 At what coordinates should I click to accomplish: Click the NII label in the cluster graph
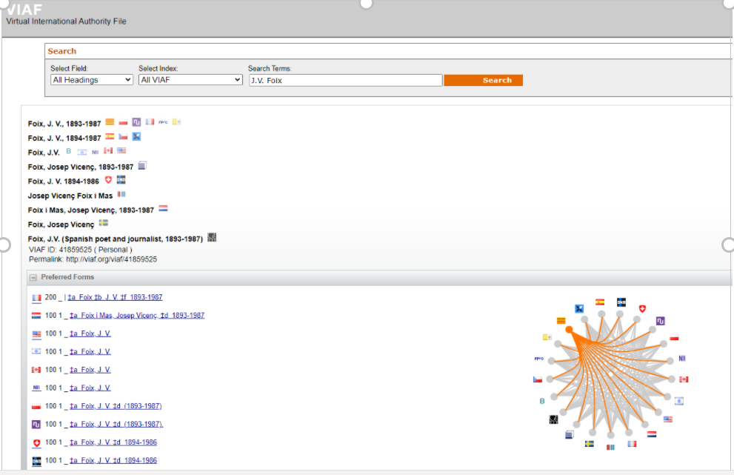click(x=682, y=359)
